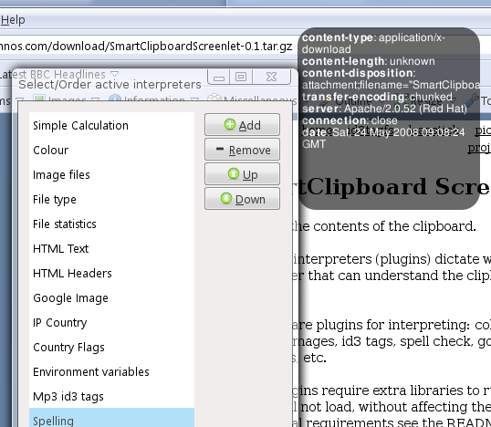Select the Mp3 id3 tags entry
The image size is (491, 427).
click(x=111, y=397)
